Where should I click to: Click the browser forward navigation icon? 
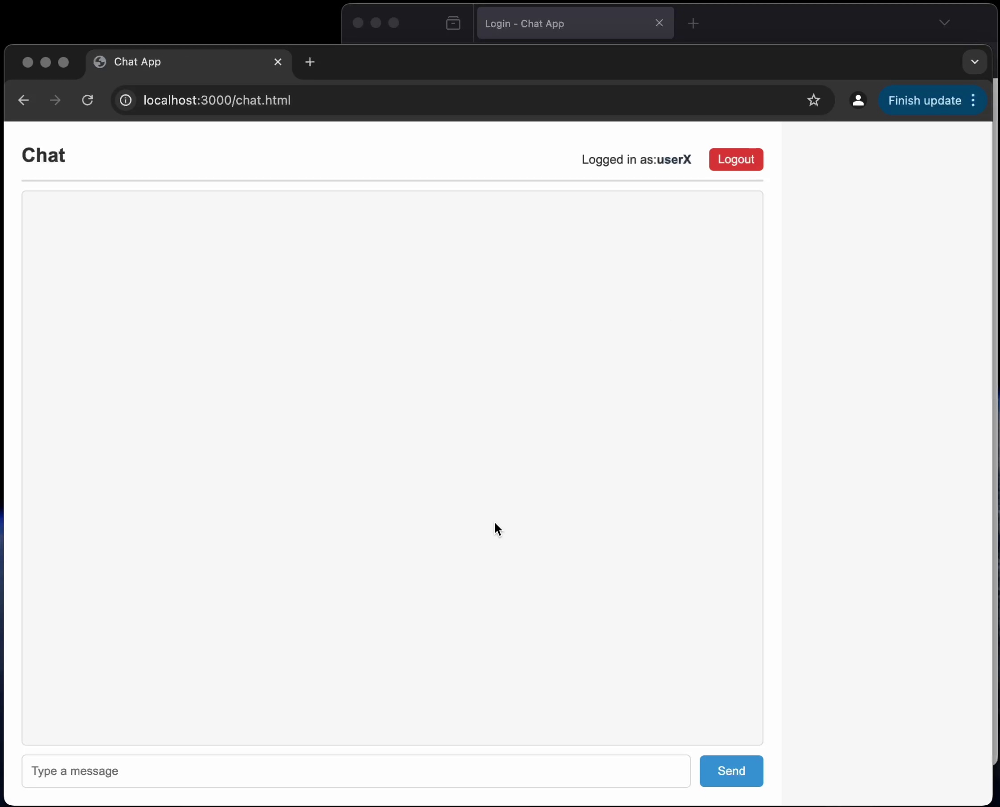coord(54,100)
